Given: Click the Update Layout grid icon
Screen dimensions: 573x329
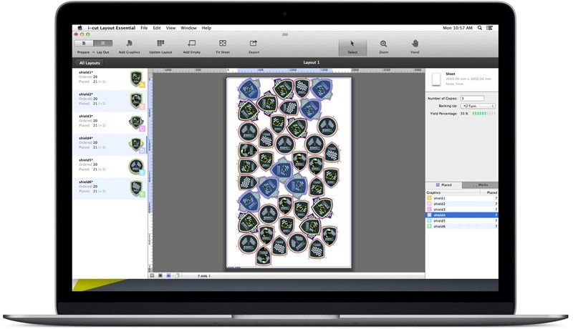Looking at the screenshot, I should pos(160,44).
